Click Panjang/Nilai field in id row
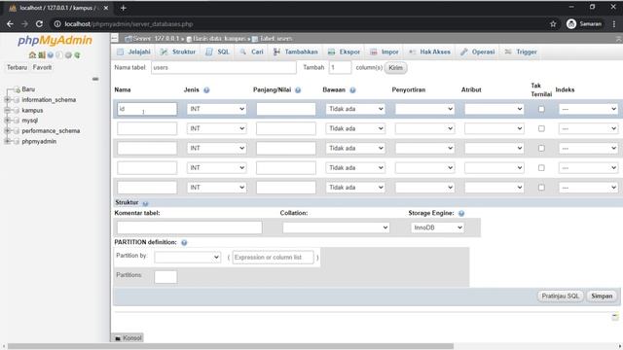Image resolution: width=623 pixels, height=350 pixels. coord(286,109)
